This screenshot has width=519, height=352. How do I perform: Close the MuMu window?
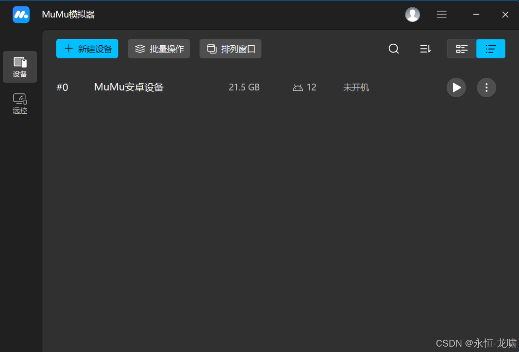tap(505, 15)
